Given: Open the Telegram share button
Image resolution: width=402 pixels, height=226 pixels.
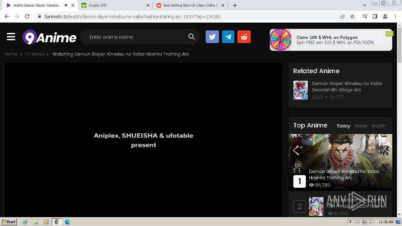Looking at the screenshot, I should coord(228,37).
